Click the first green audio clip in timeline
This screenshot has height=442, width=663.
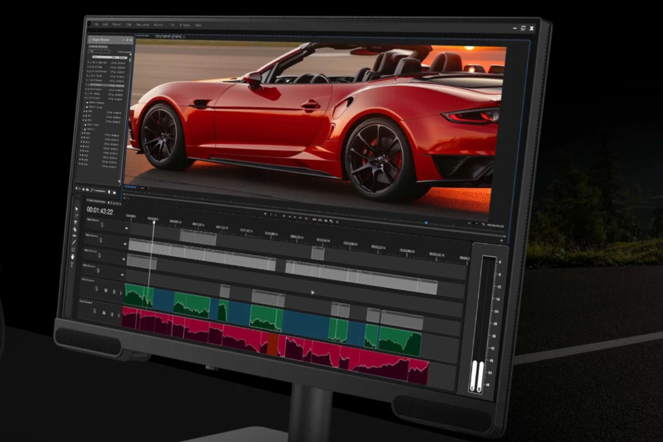click(139, 295)
